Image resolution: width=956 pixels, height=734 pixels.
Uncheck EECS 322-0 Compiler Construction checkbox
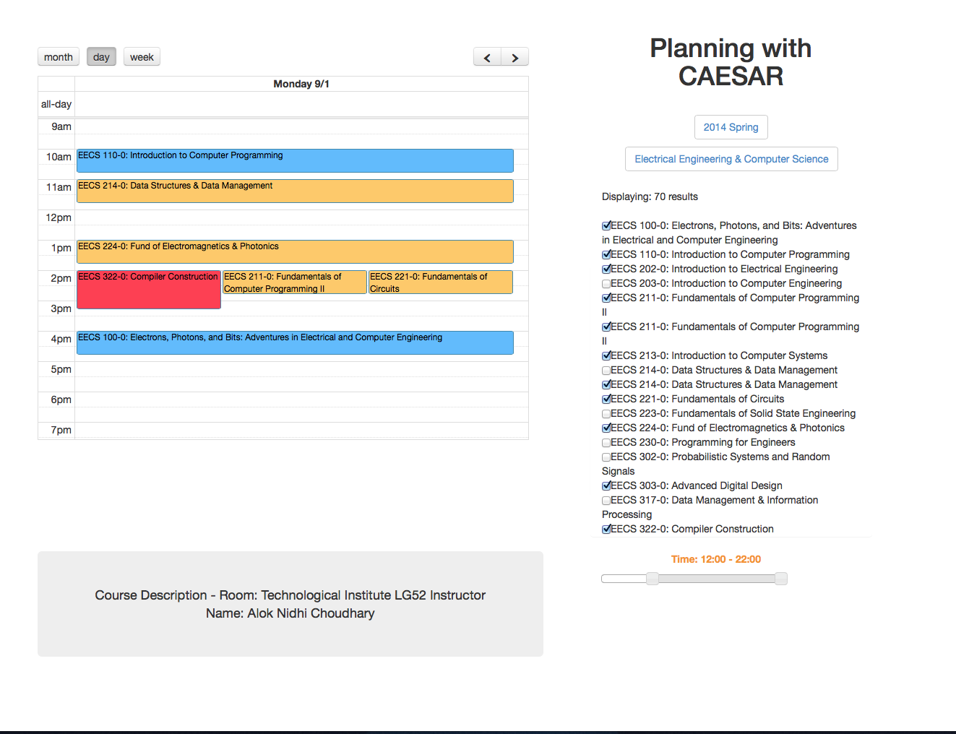click(x=606, y=529)
